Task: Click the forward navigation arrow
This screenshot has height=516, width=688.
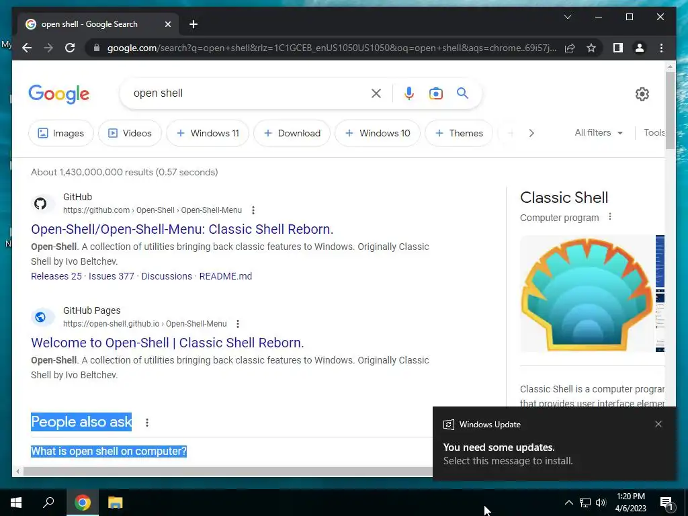Action: click(x=48, y=48)
